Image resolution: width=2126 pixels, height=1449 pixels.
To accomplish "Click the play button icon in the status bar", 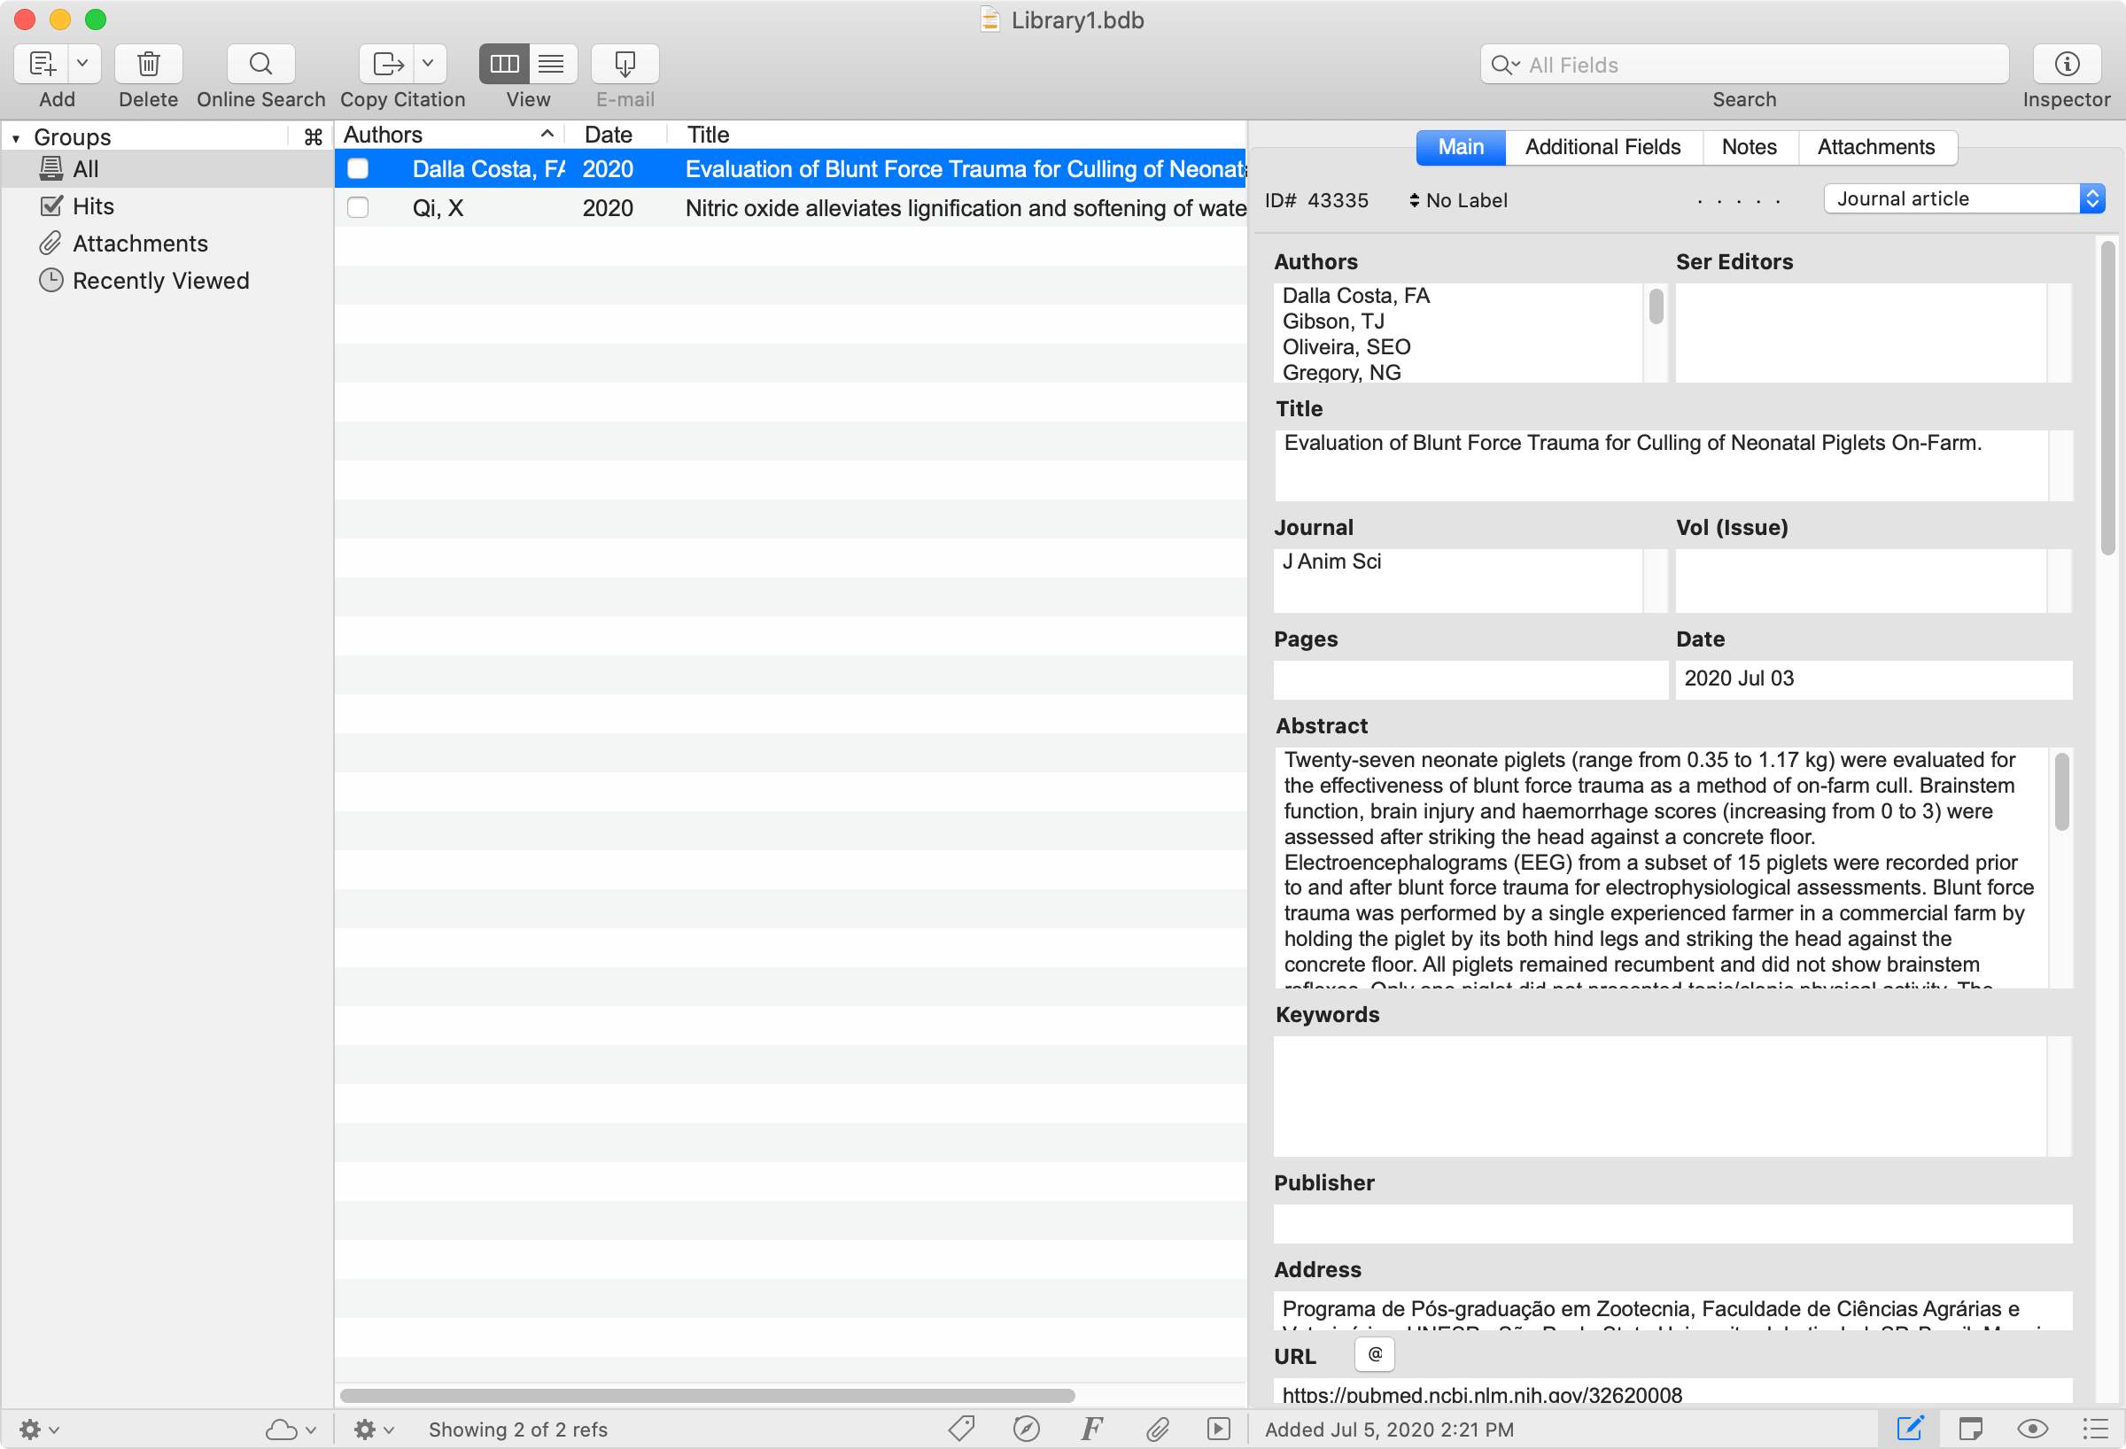I will [1219, 1429].
